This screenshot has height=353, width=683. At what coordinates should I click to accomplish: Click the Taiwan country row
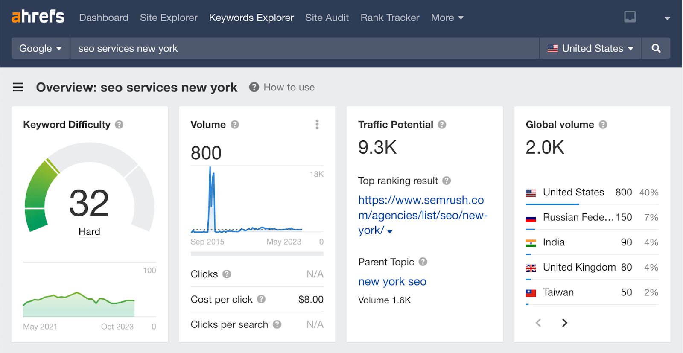click(x=592, y=292)
